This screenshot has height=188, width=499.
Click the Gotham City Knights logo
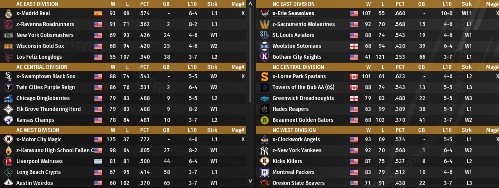(x=264, y=57)
